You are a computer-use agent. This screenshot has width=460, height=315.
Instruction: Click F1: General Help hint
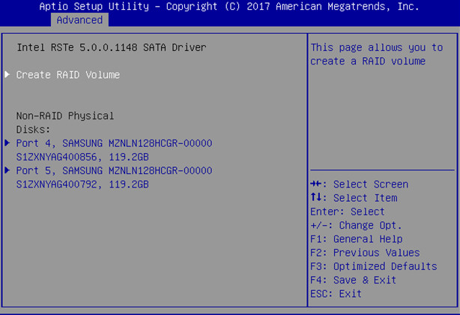coord(357,239)
